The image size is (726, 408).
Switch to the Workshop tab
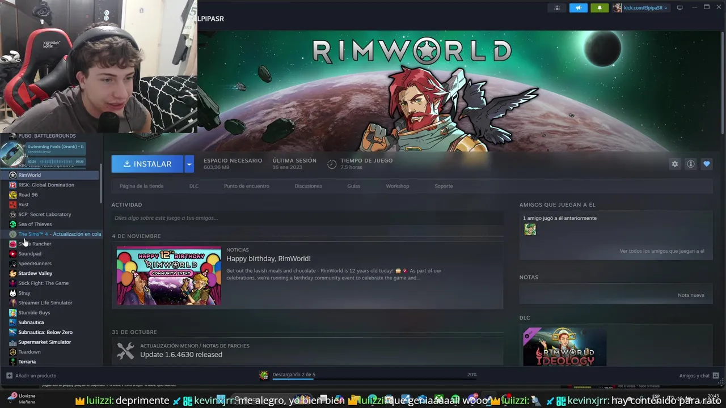point(397,186)
